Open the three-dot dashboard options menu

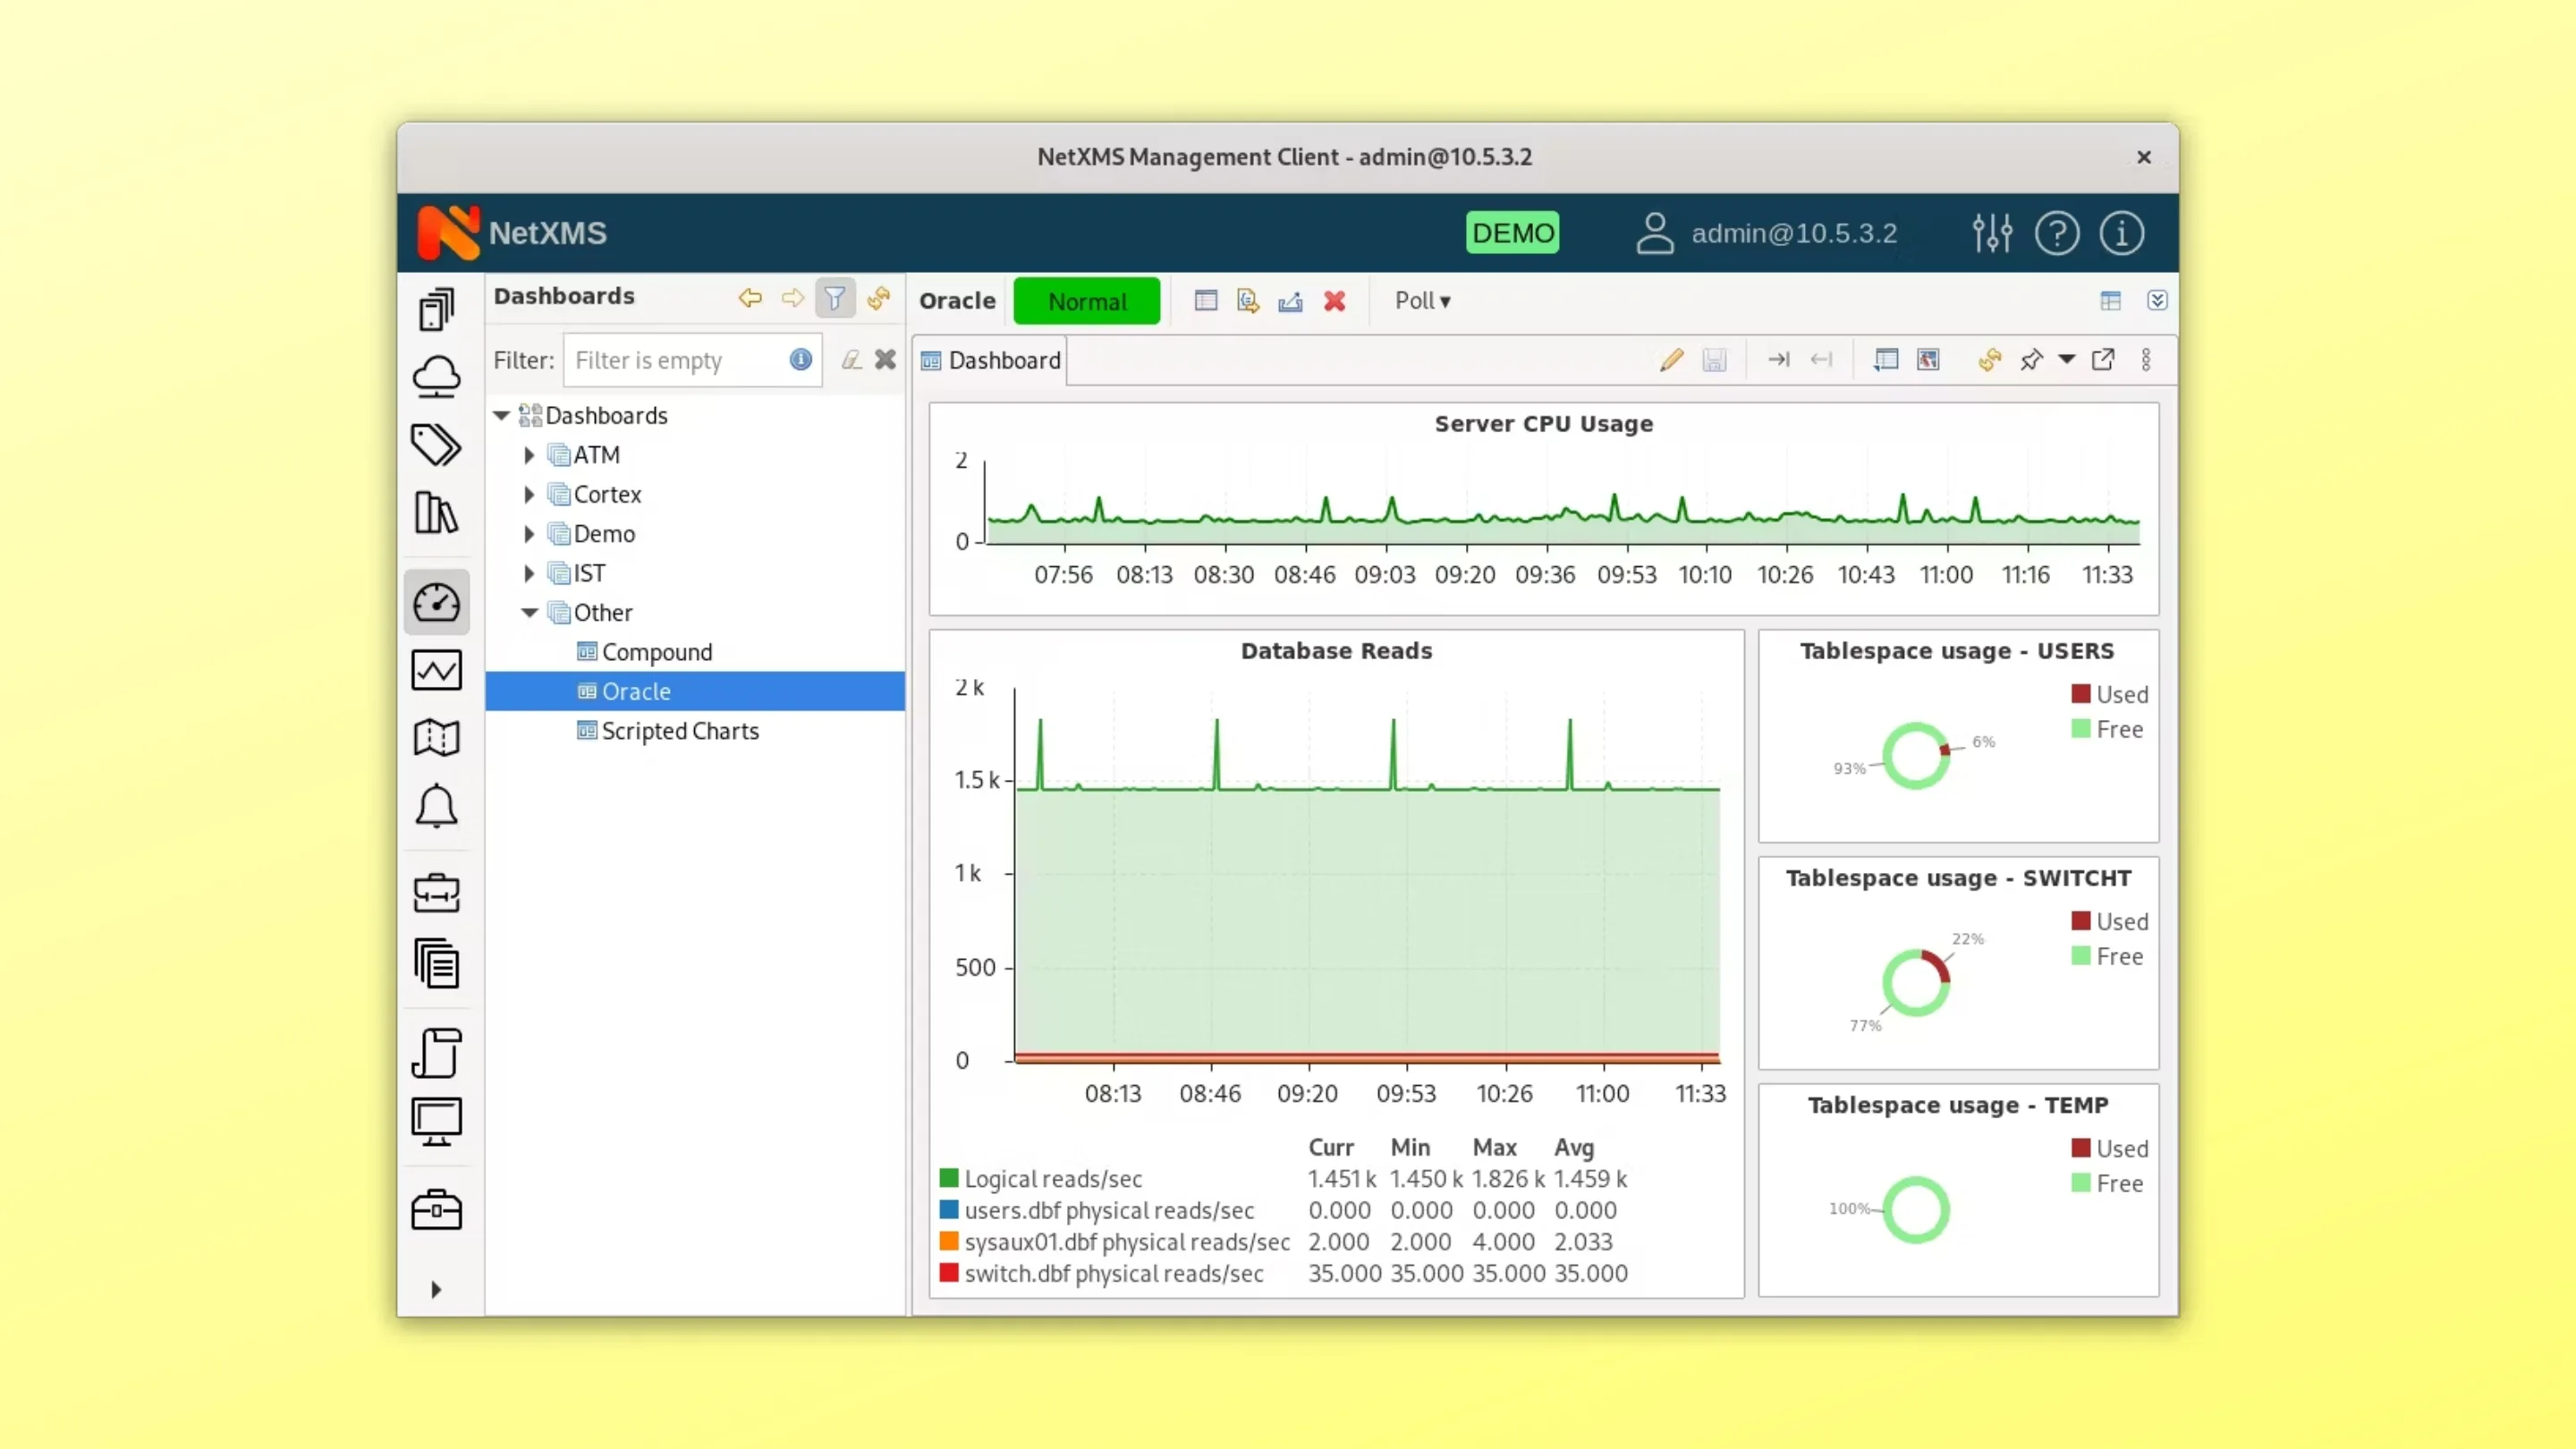pyautogui.click(x=2148, y=360)
